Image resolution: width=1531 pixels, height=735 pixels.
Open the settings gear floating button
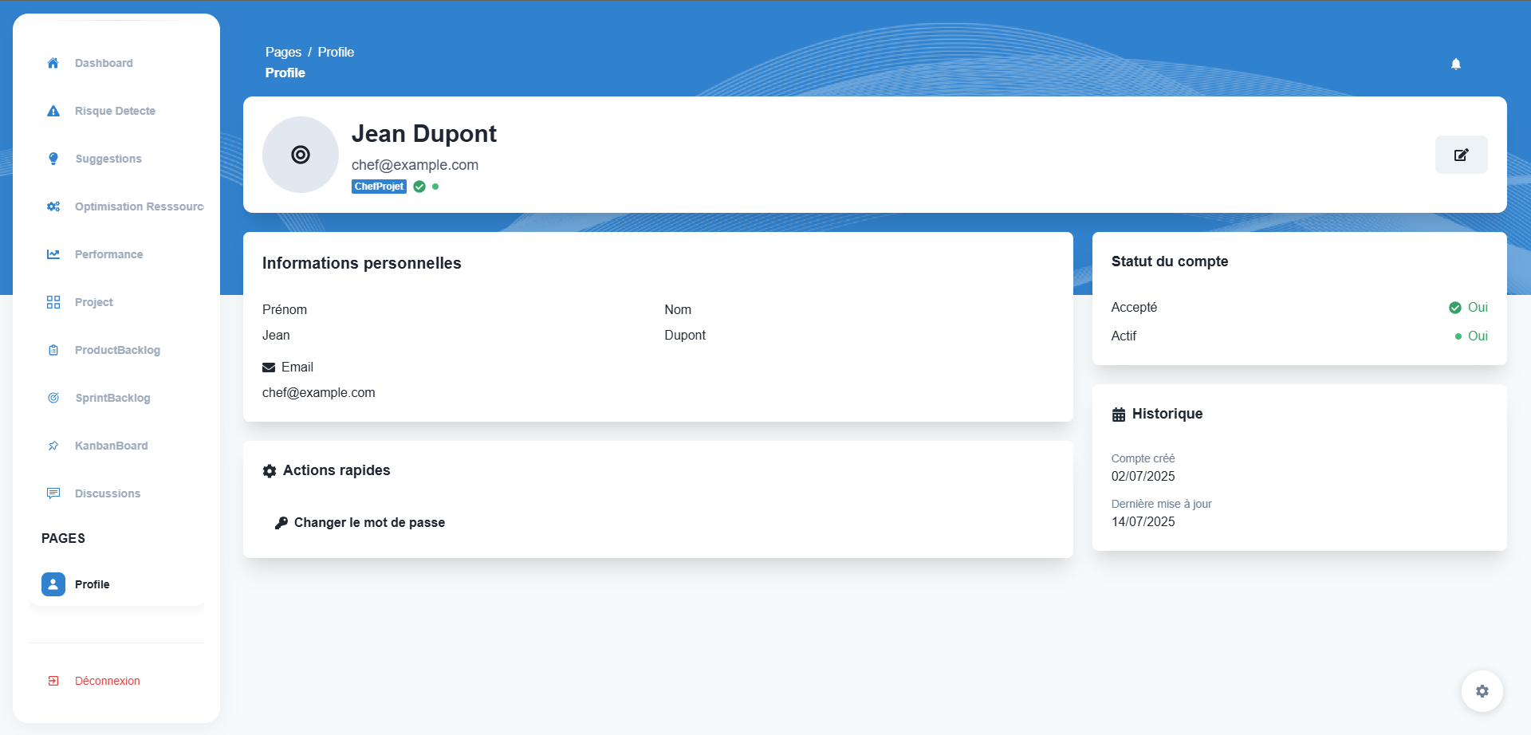tap(1482, 691)
